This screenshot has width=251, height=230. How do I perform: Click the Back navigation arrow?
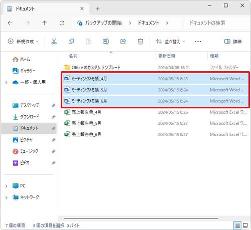click(10, 23)
